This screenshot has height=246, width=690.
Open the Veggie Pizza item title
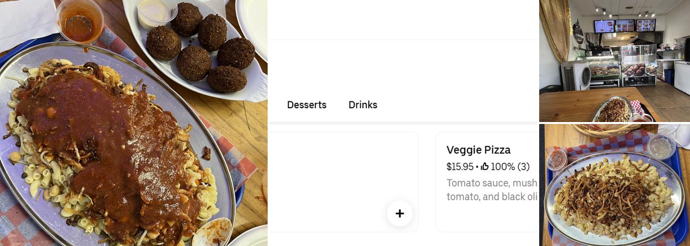pos(478,150)
